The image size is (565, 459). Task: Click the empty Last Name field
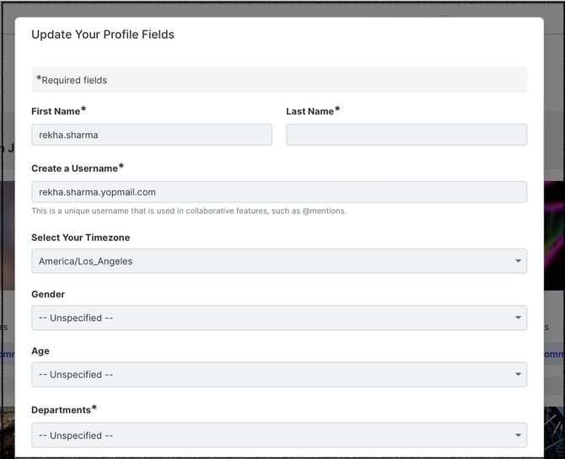tap(406, 135)
